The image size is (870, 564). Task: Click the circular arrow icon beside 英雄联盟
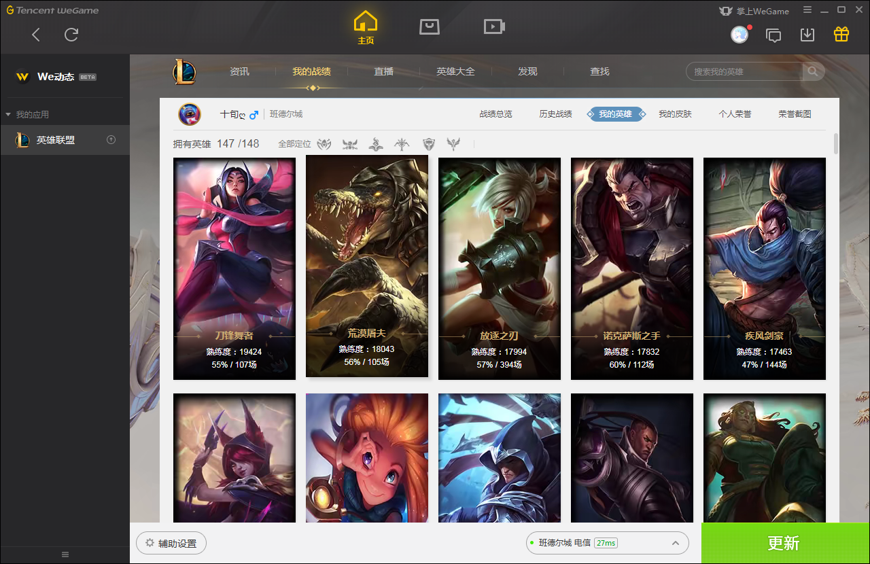pos(111,140)
